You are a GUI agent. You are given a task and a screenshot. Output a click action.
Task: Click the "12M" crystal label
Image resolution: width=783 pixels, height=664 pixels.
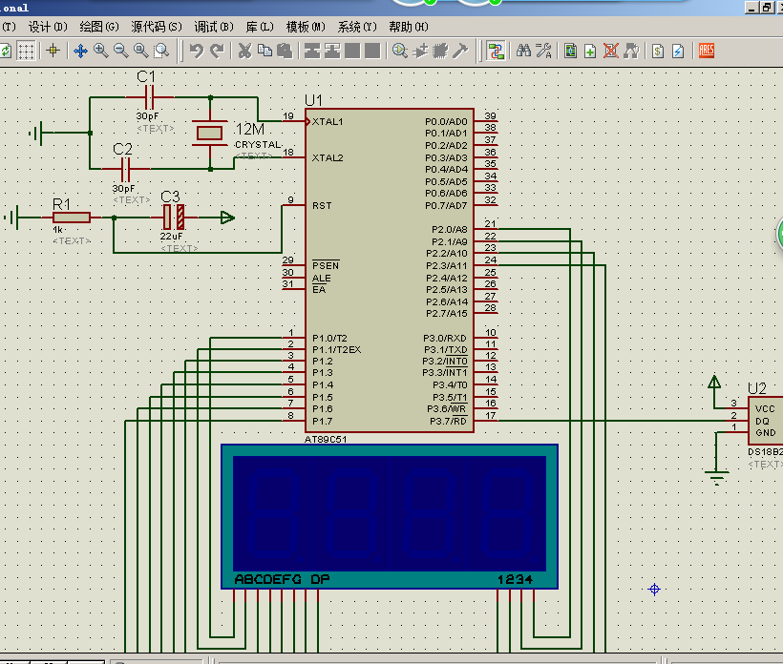[250, 130]
